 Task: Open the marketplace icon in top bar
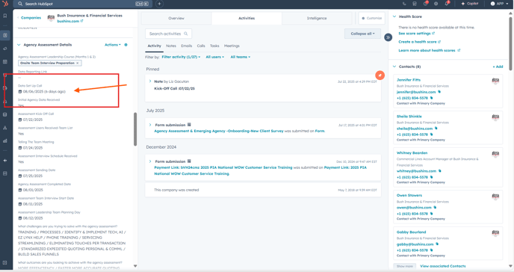click(x=415, y=4)
